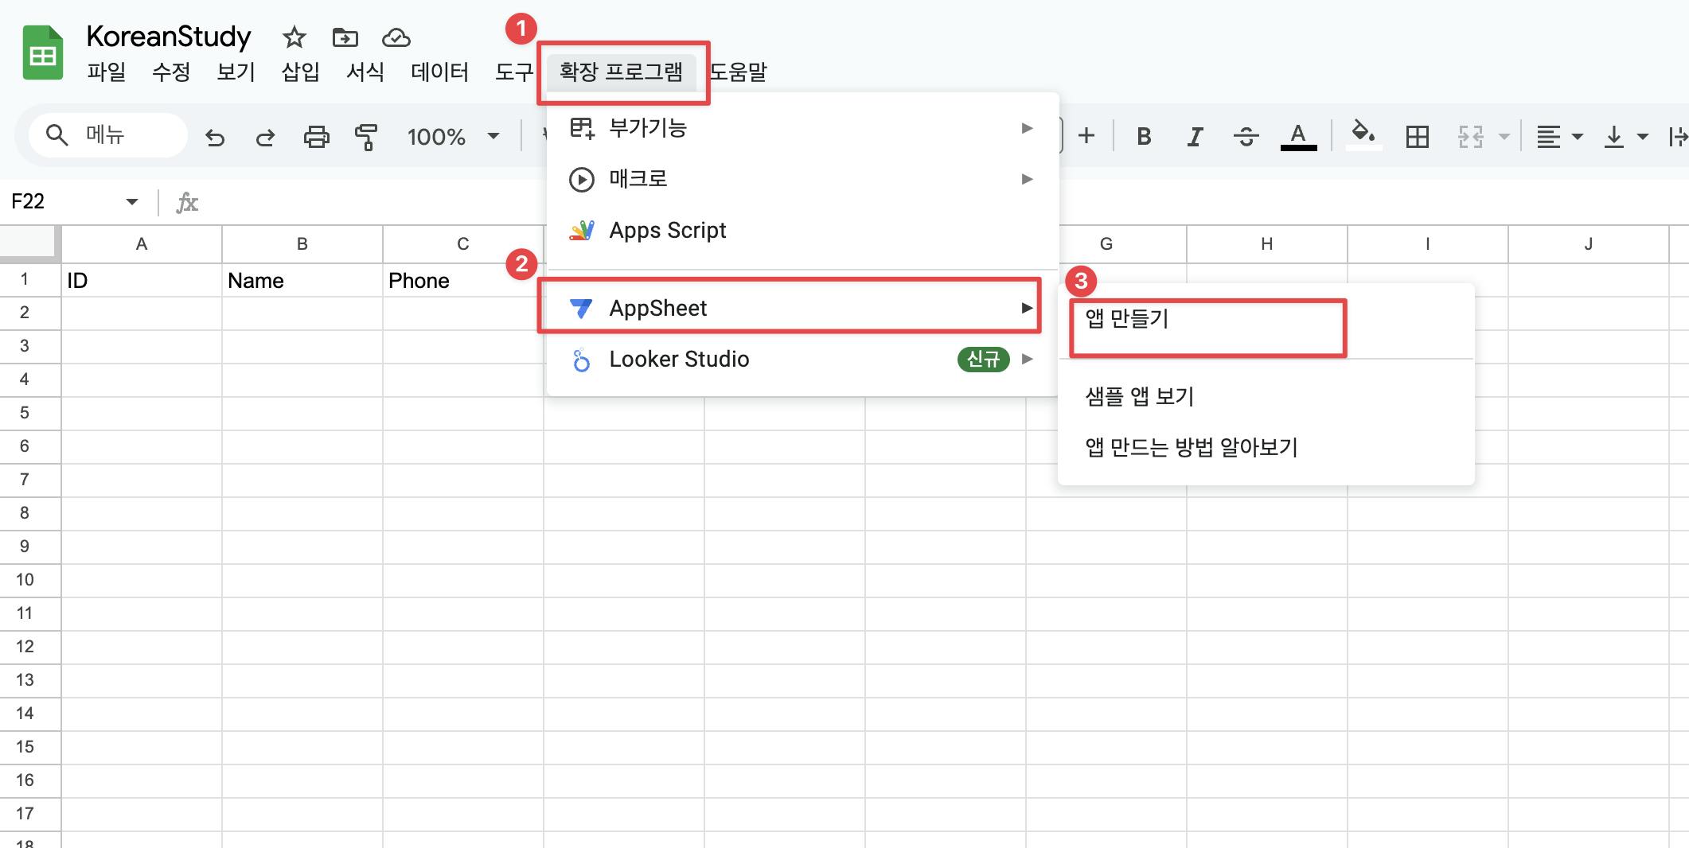The height and width of the screenshot is (848, 1689).
Task: Open the text color picker
Action: (x=1297, y=137)
